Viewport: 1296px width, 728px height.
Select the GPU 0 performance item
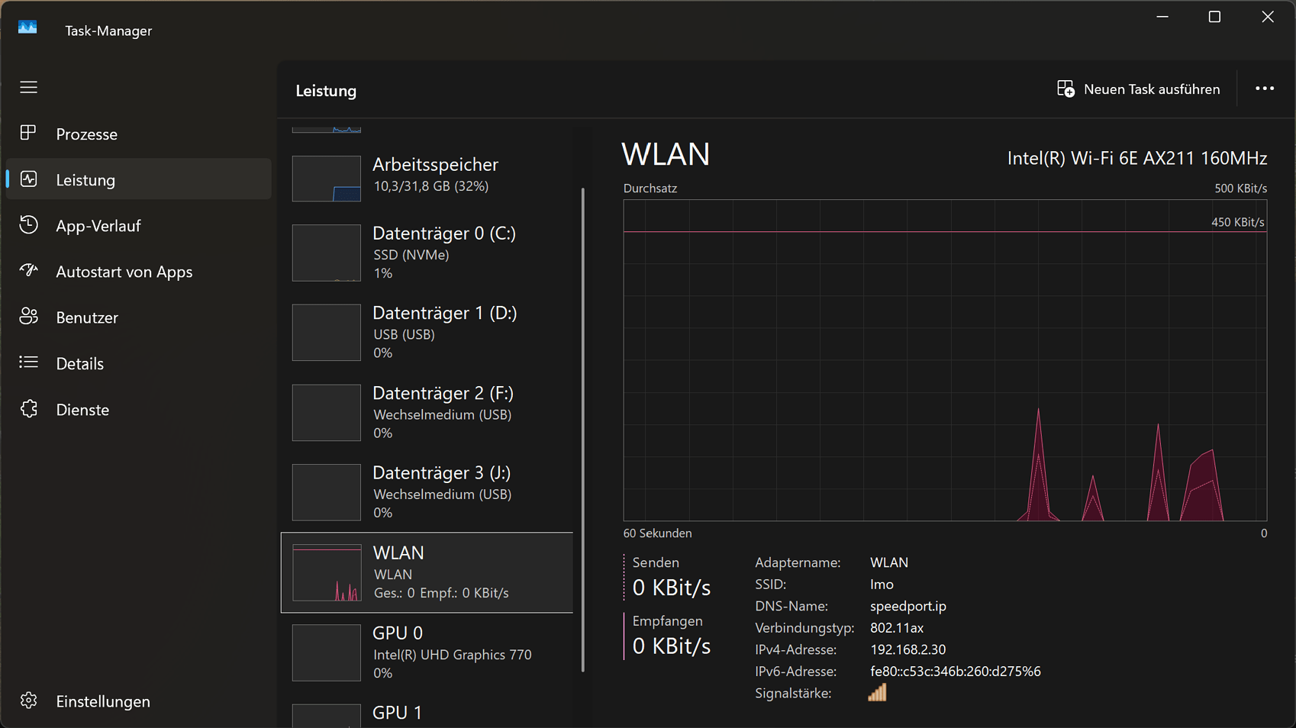tap(427, 652)
